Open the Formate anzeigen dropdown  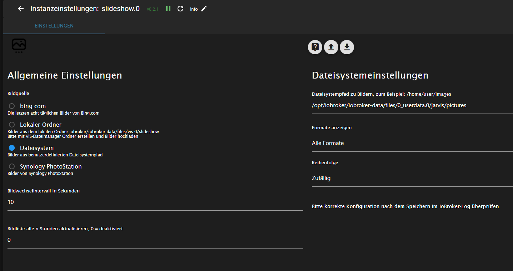point(412,143)
